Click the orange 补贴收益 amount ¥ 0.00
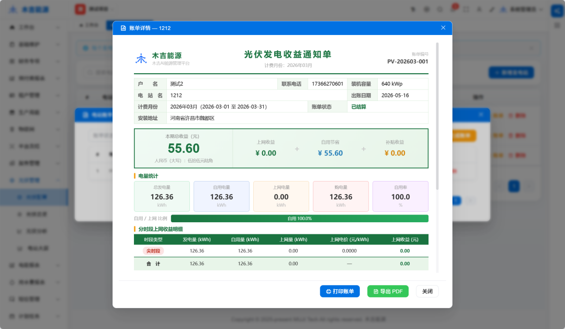The width and height of the screenshot is (565, 329). pyautogui.click(x=394, y=153)
